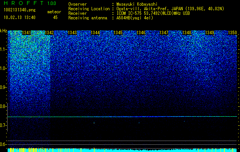
Task: Click time marker 1348
Action: click(x=187, y=33)
